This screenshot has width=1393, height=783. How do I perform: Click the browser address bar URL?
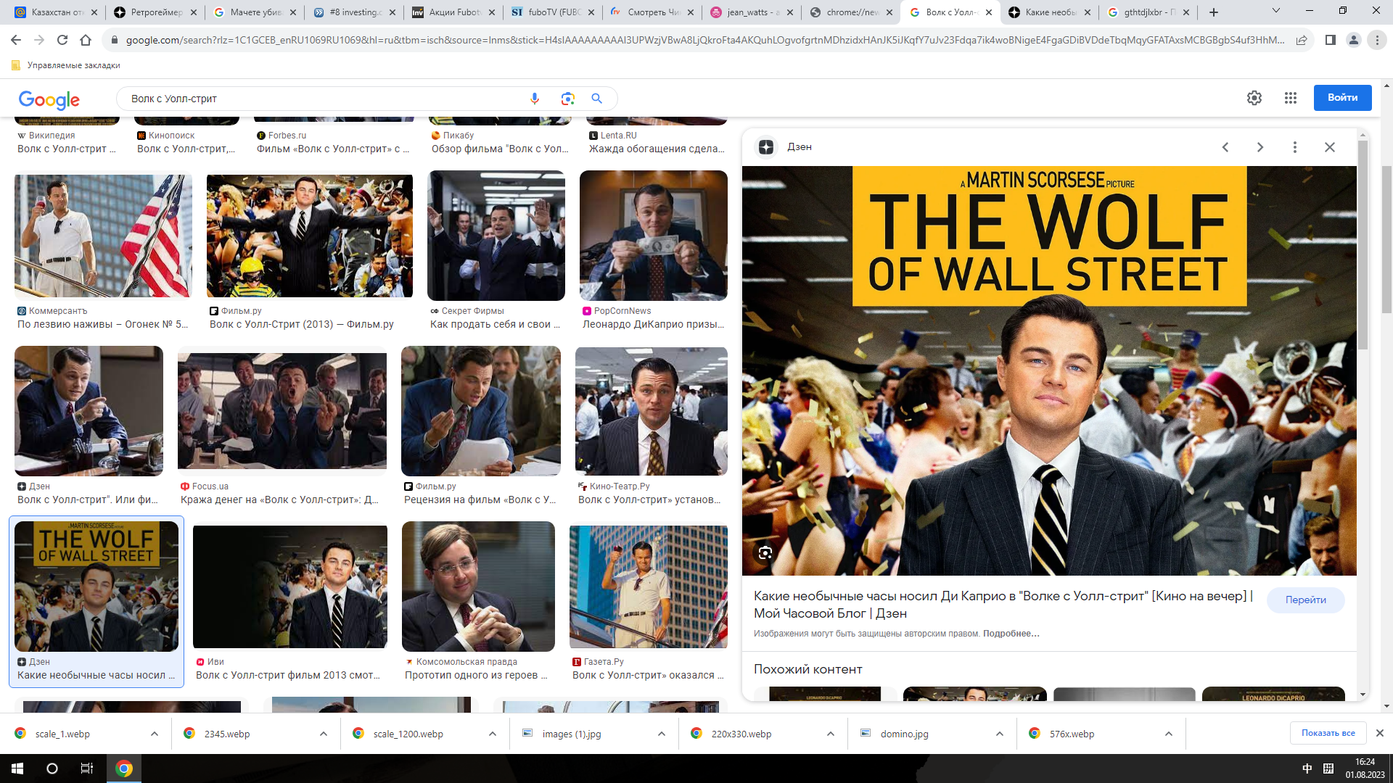[704, 40]
